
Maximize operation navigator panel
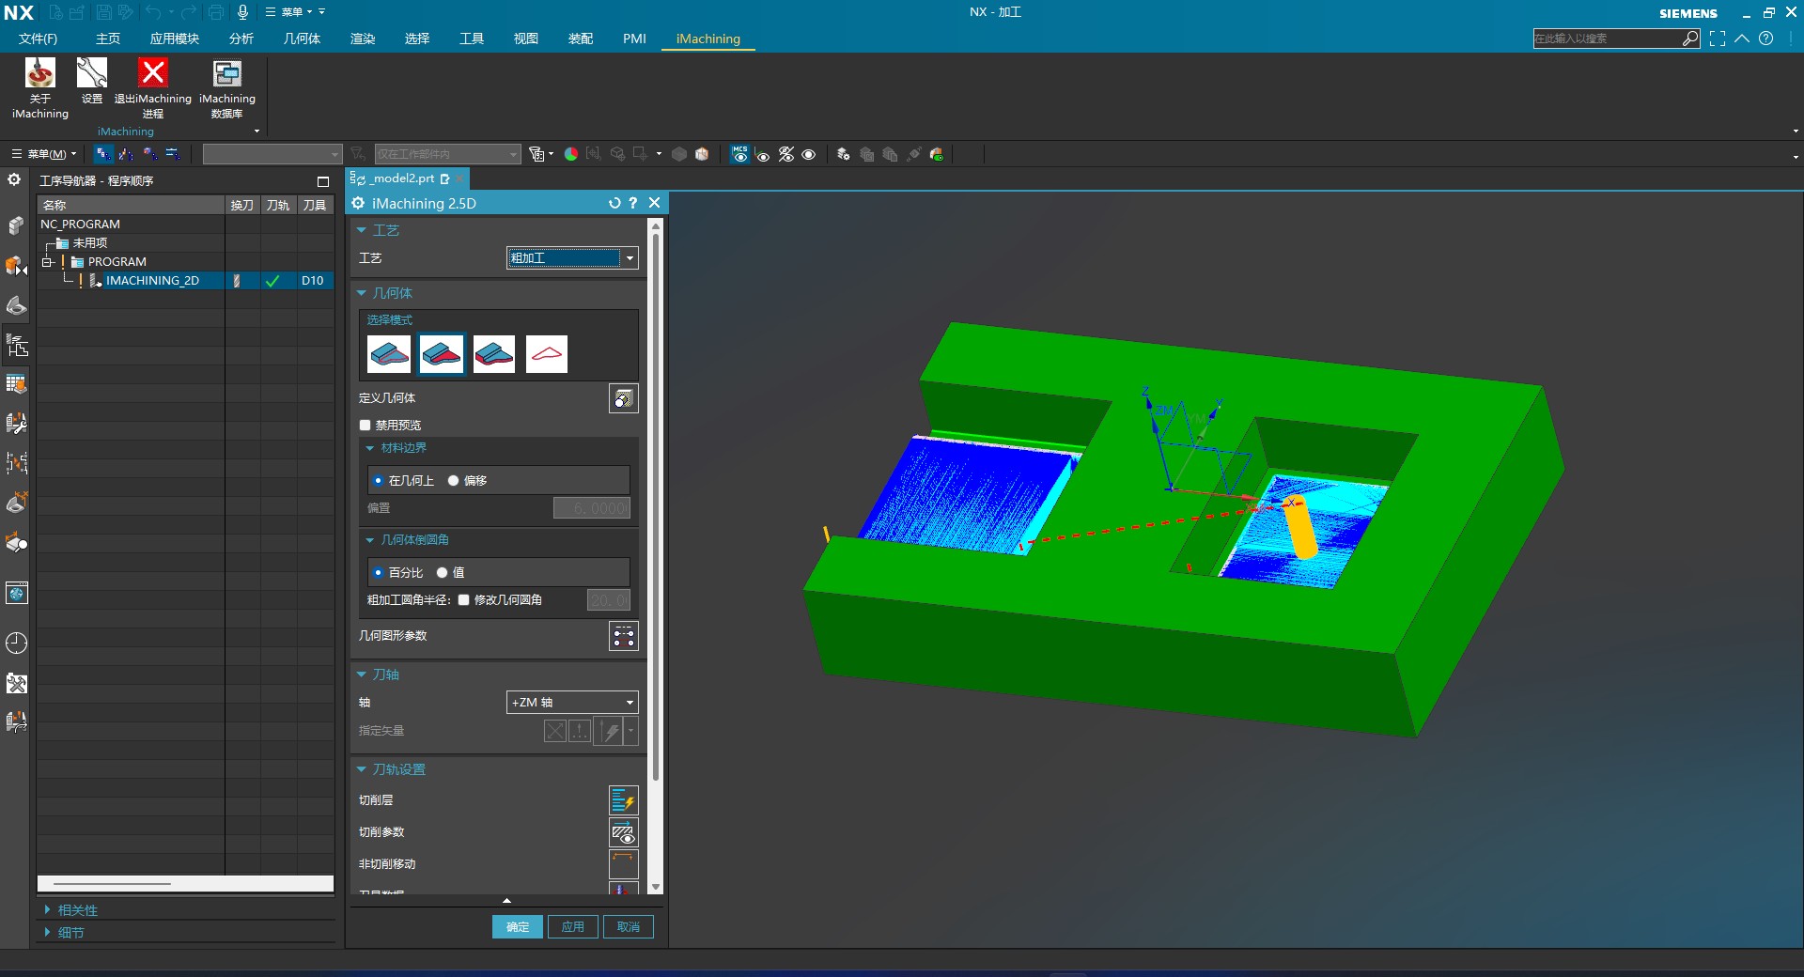[x=323, y=181]
